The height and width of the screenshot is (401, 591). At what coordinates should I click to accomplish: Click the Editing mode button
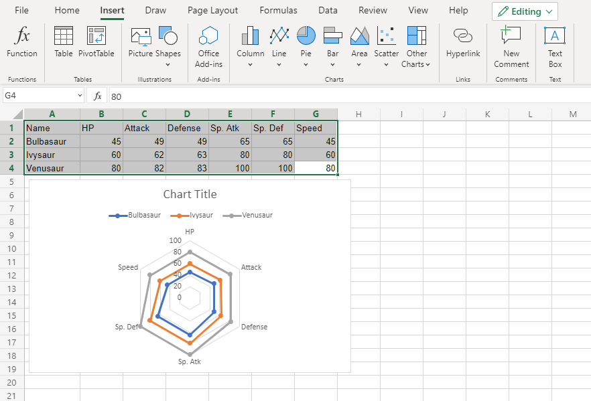point(525,11)
